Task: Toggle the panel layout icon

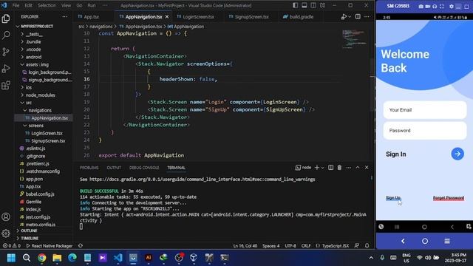Action: click(304, 5)
